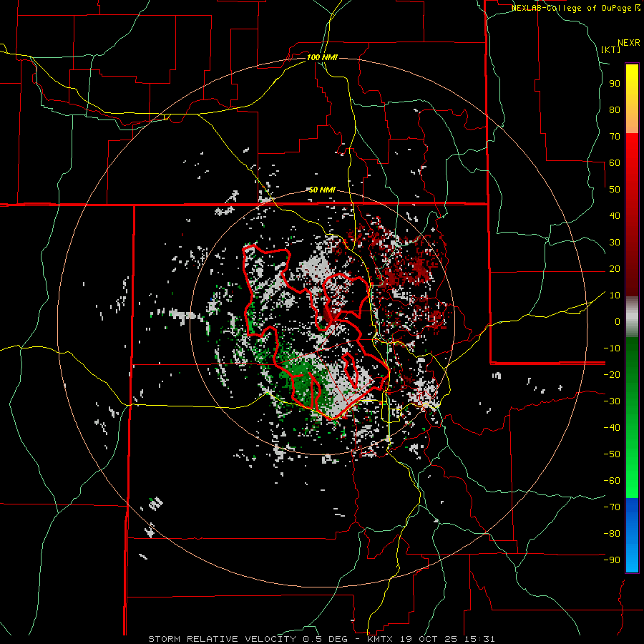Click the 0 scale value

[x=618, y=321]
